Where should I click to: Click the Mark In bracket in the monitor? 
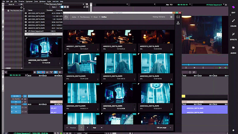(203, 68)
